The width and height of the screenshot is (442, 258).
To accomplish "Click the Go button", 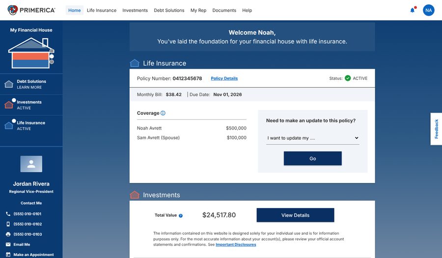I will (x=313, y=158).
